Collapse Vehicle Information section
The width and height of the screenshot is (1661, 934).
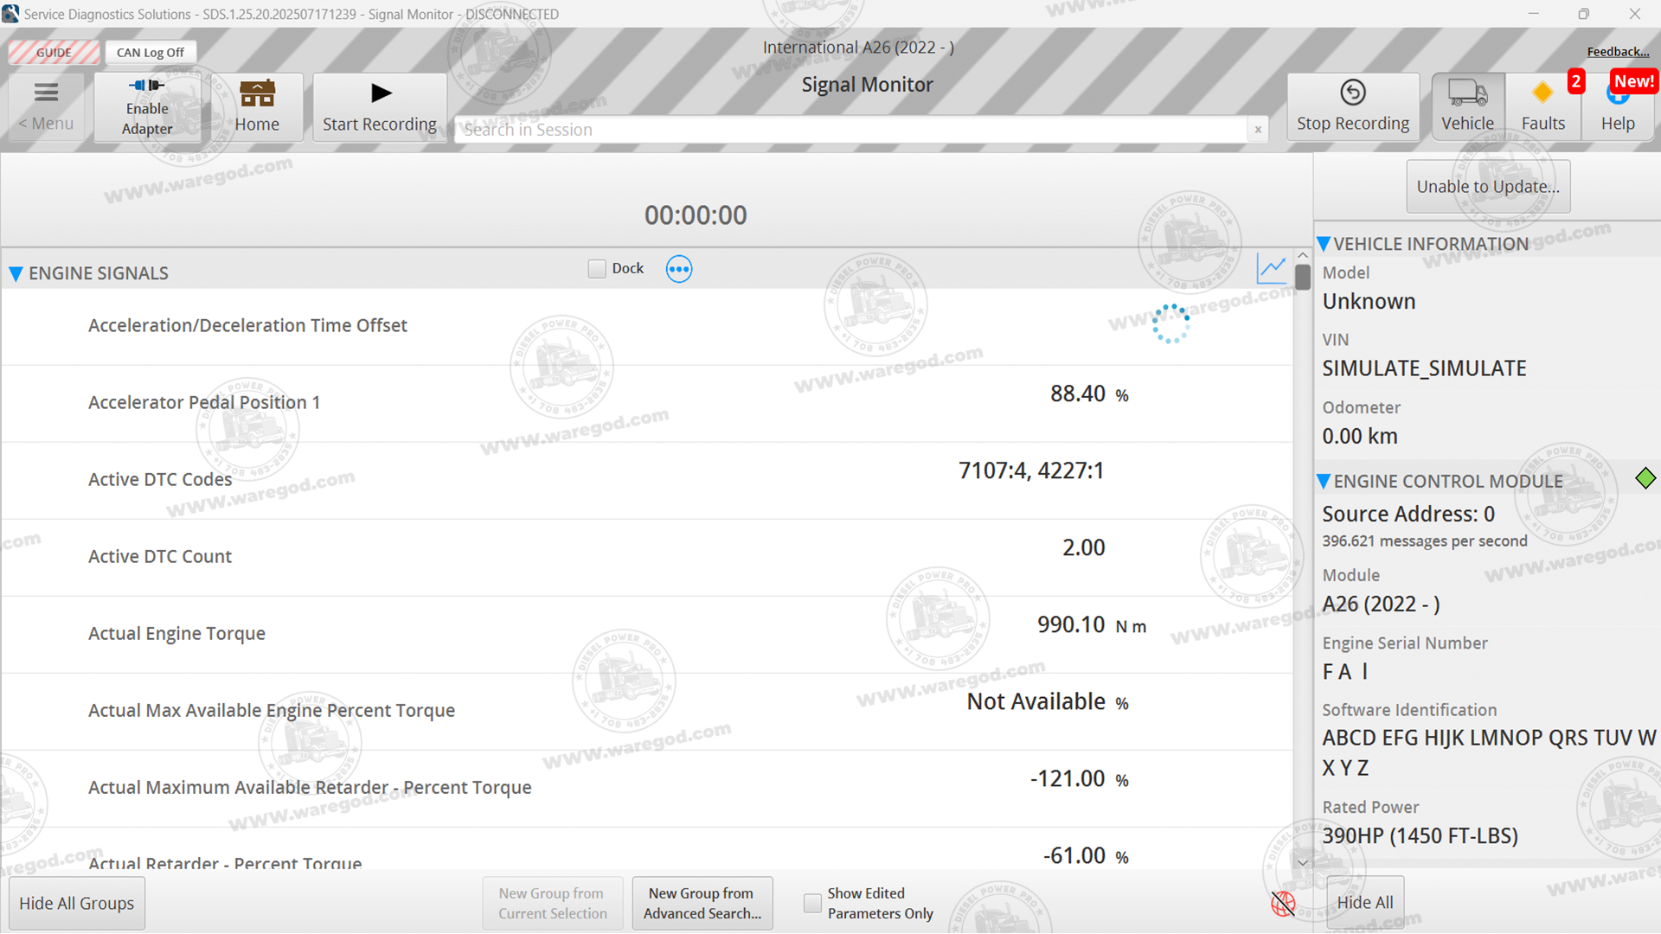tap(1324, 244)
